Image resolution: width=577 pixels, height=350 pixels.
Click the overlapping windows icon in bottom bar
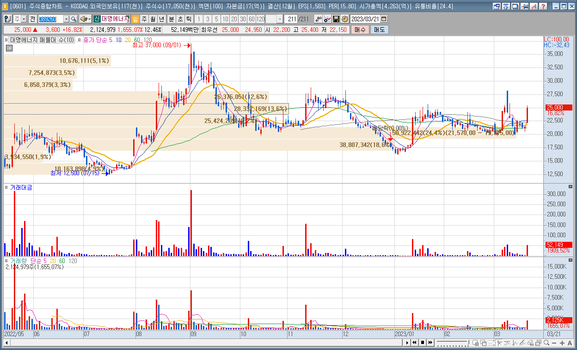coord(483,343)
